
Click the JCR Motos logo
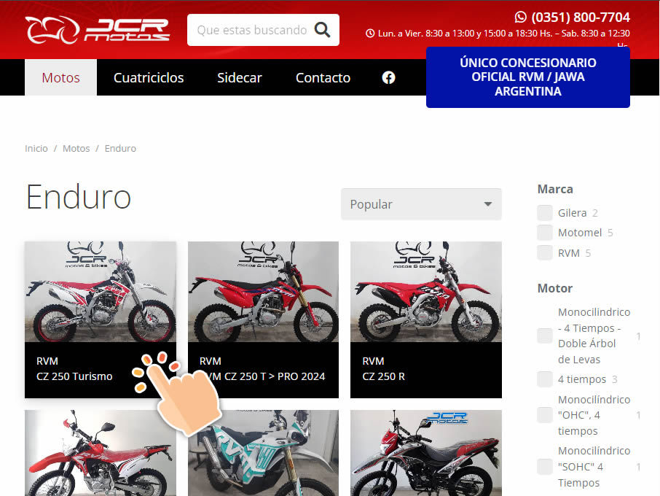[x=97, y=30]
